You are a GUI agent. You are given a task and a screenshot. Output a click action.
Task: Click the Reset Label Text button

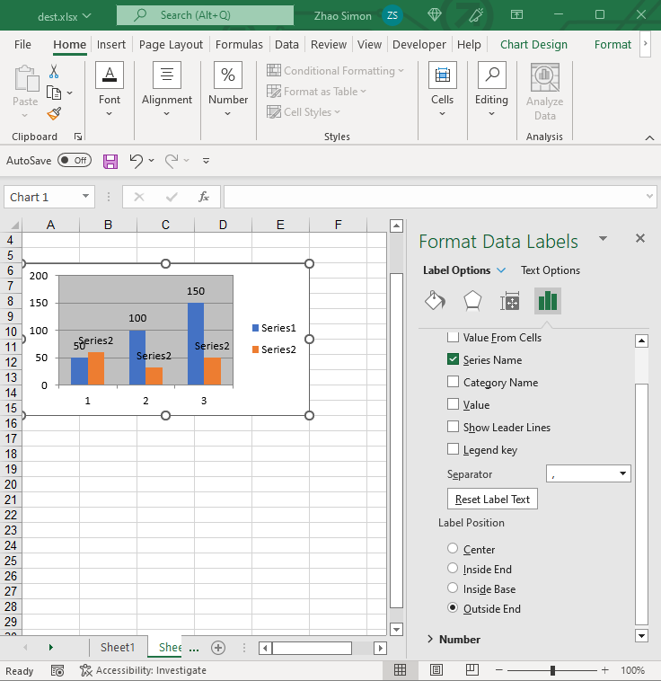(492, 500)
